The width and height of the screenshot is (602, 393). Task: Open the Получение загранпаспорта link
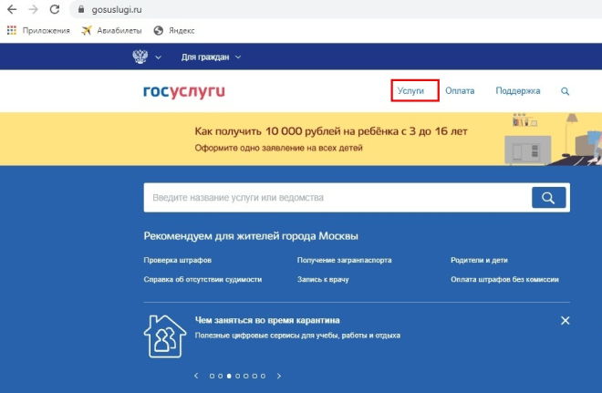point(345,260)
